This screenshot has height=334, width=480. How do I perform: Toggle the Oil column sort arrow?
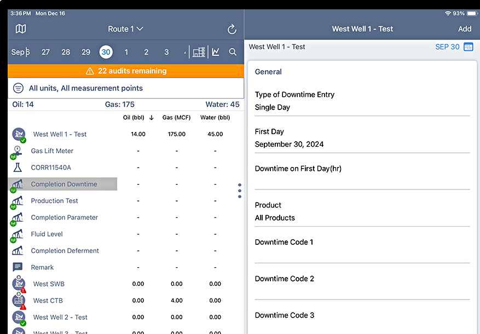point(150,117)
